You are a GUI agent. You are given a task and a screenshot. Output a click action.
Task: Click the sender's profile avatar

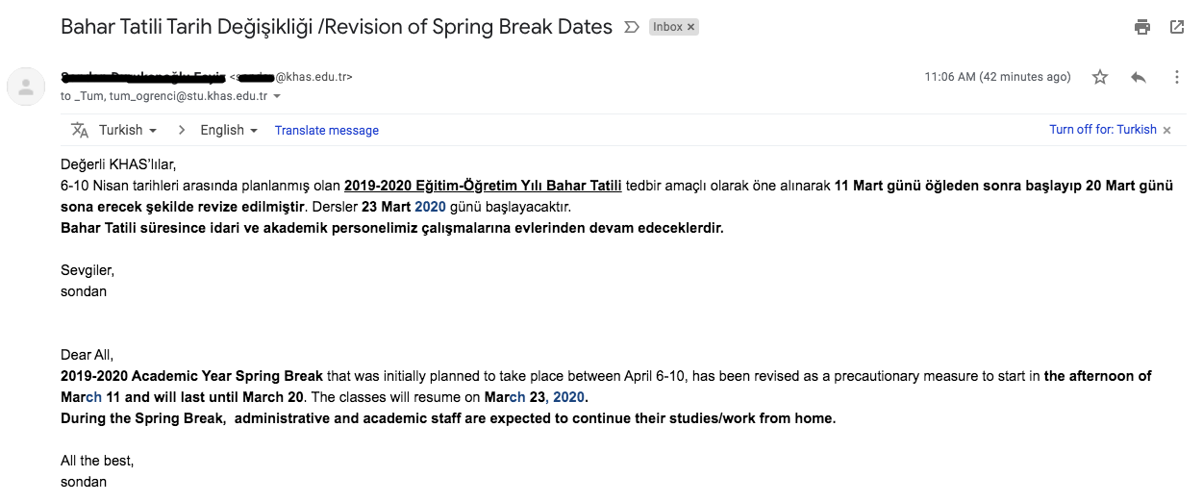pos(26,87)
